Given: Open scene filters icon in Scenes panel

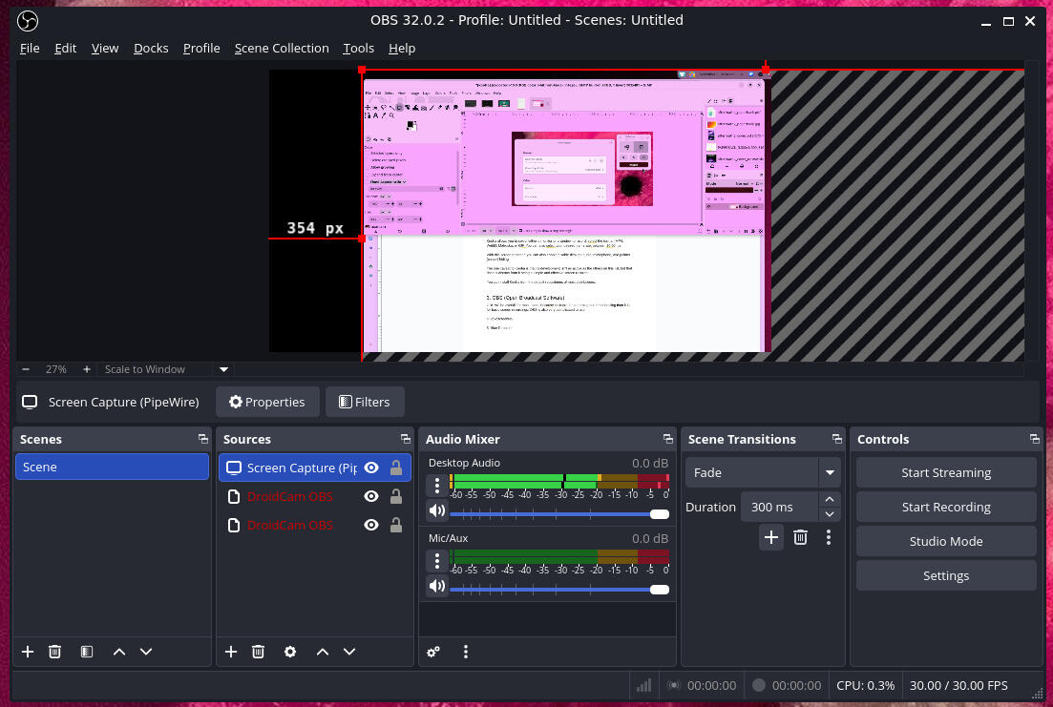Looking at the screenshot, I should click(87, 652).
